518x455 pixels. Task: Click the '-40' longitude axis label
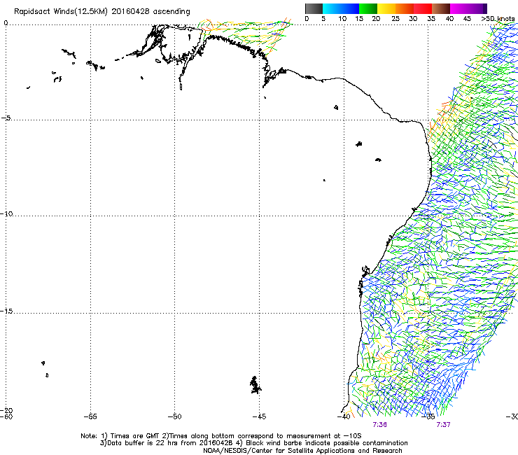[x=344, y=416]
